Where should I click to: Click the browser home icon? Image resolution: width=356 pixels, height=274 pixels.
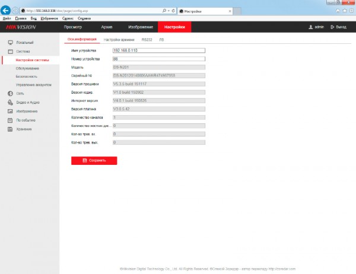(338, 11)
